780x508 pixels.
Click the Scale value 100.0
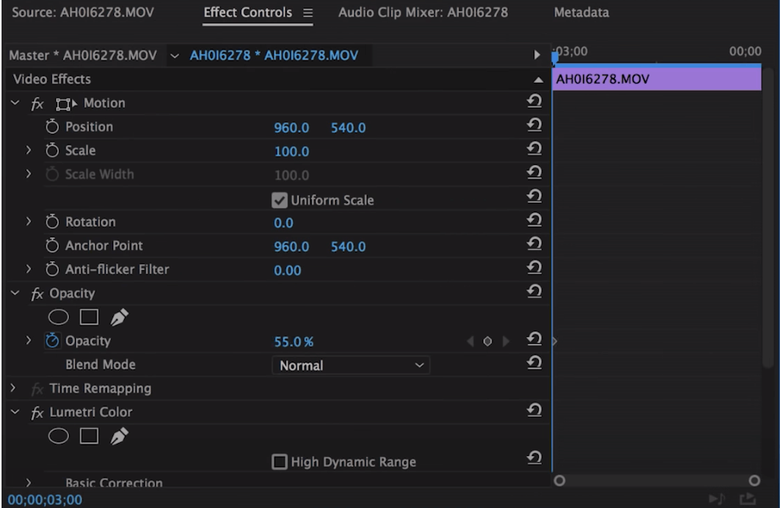point(292,152)
